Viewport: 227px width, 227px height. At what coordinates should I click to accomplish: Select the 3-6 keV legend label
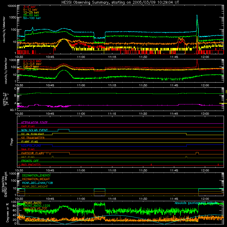tap(30, 7)
